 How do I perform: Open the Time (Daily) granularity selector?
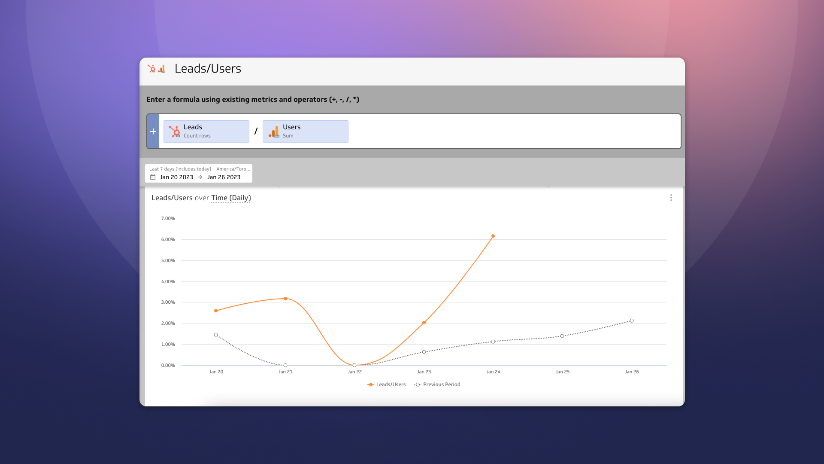(x=231, y=198)
